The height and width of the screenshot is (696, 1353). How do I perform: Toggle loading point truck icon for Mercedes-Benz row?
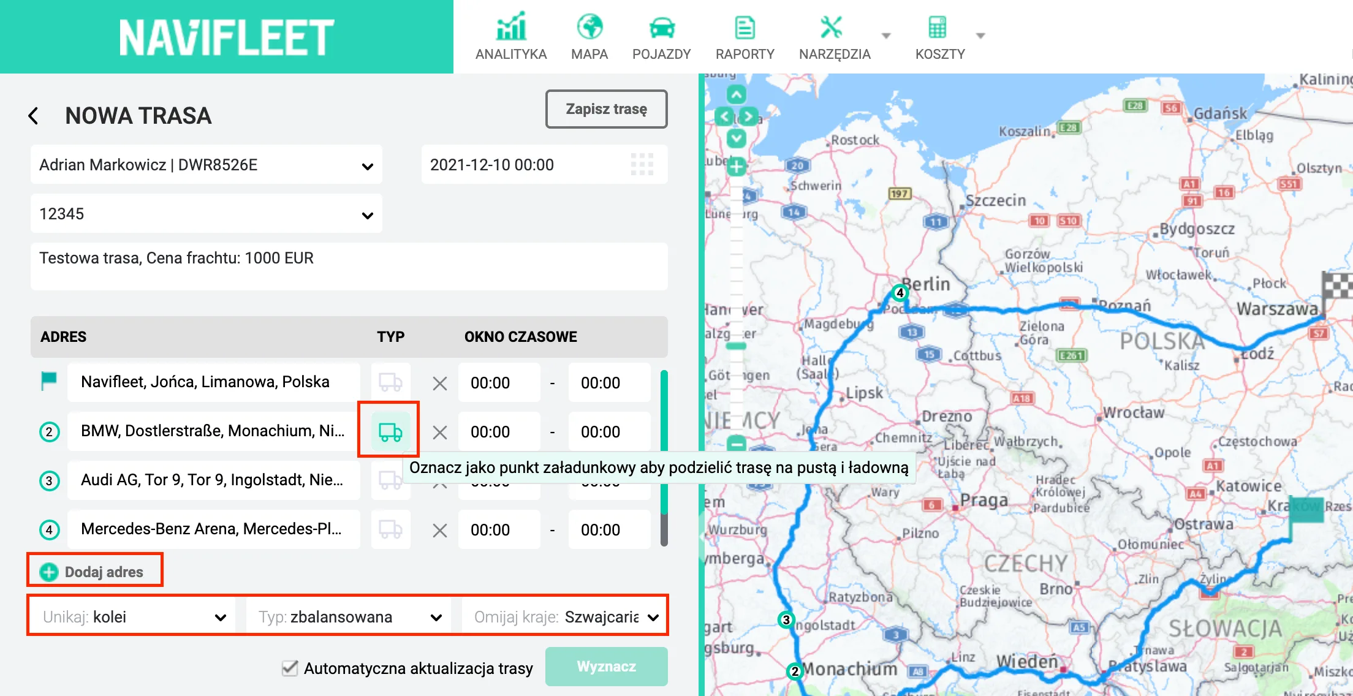click(x=390, y=529)
